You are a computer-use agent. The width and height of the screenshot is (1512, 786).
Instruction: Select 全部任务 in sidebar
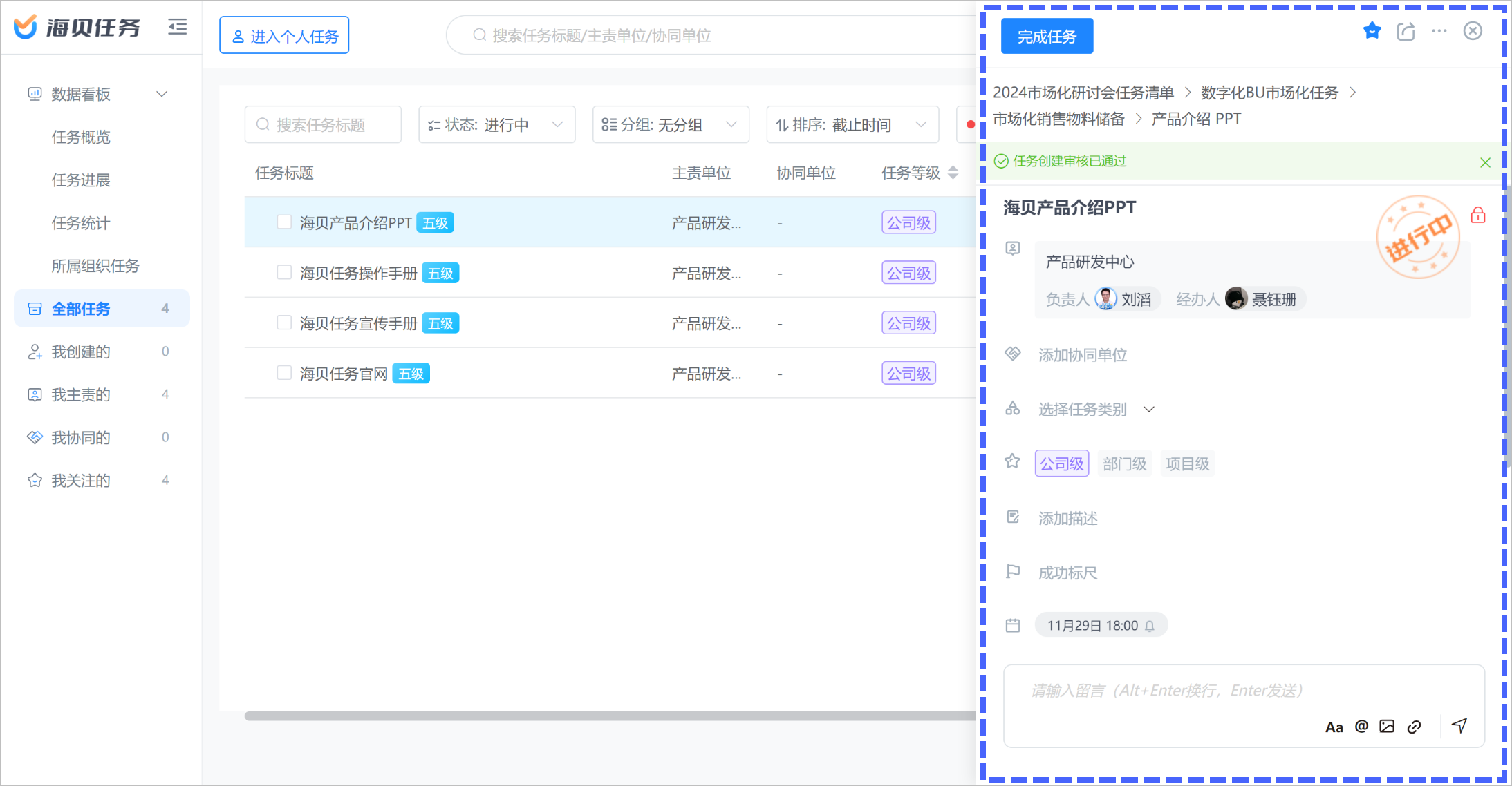click(x=102, y=309)
